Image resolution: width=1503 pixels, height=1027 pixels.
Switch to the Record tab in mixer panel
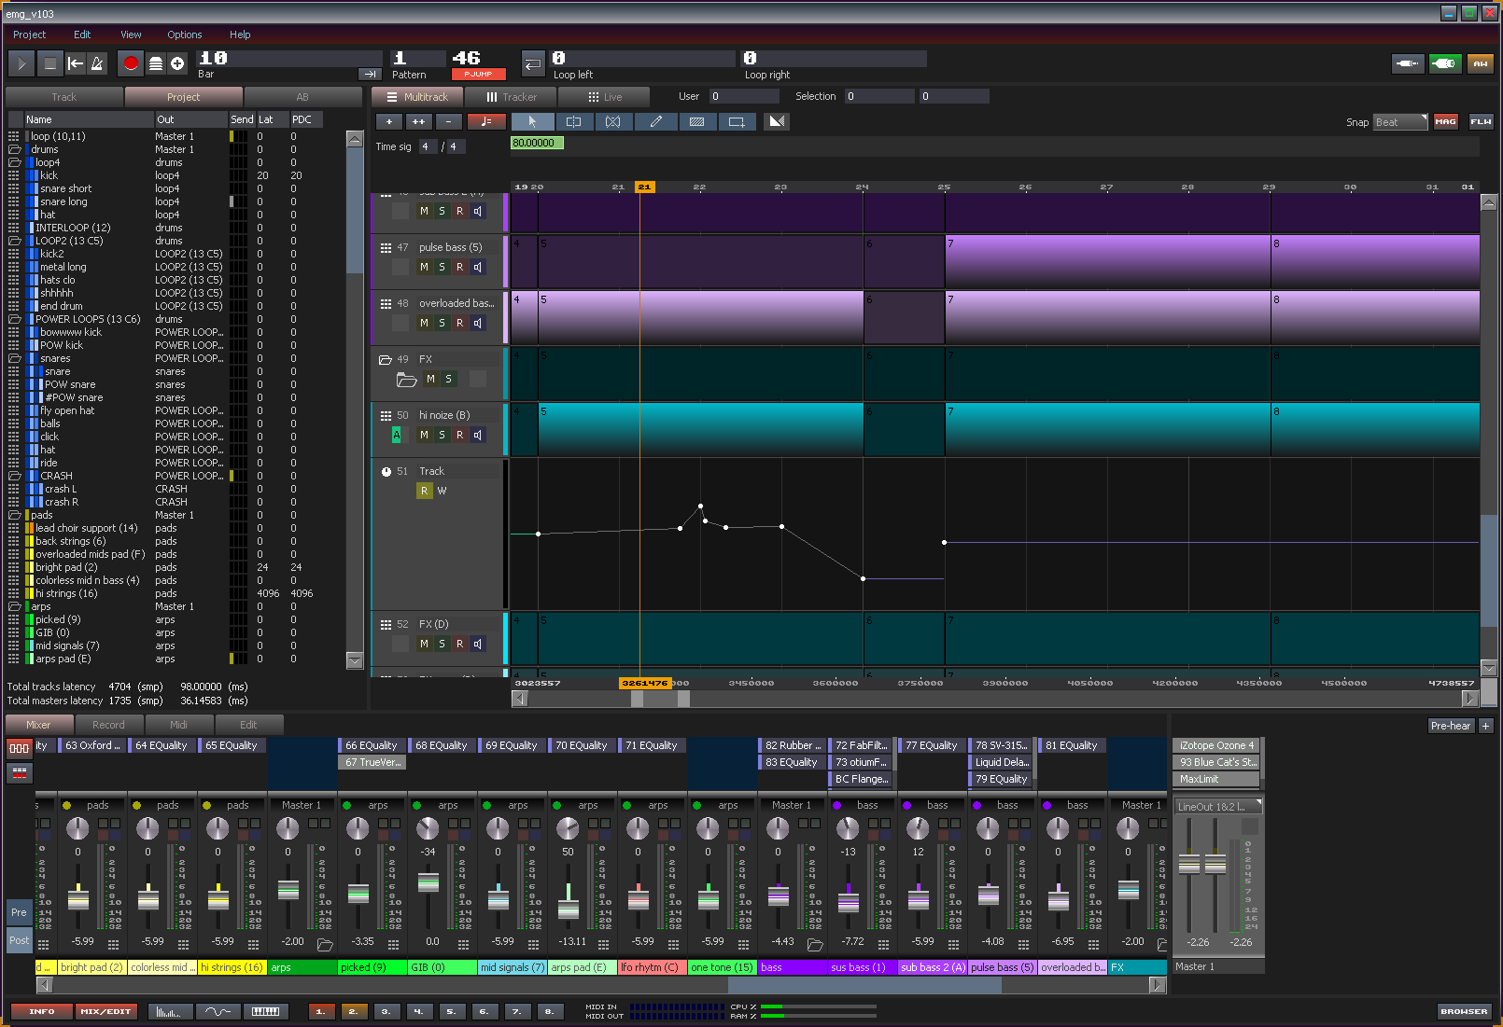108,725
